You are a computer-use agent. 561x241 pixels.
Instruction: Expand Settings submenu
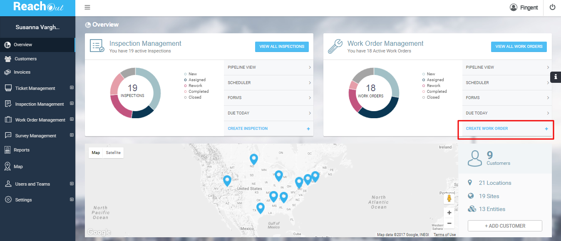(x=72, y=199)
